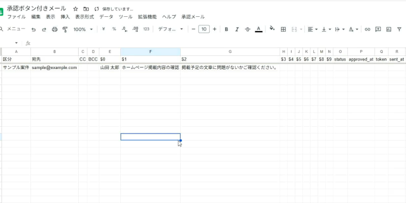The height and width of the screenshot is (203, 406).
Task: Select the cell サンプル案件
Action: (16, 67)
